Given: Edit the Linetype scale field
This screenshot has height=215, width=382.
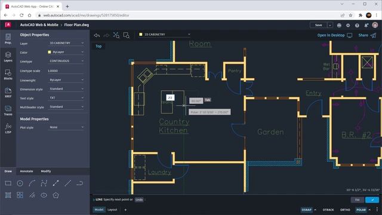Looking at the screenshot, I should coord(66,70).
